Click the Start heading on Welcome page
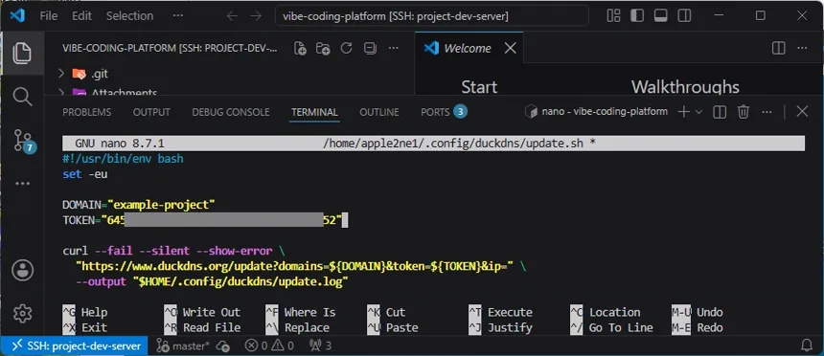Image resolution: width=824 pixels, height=356 pixels. point(479,87)
